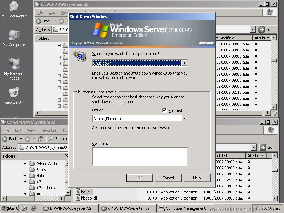Open the 'Shut down' action dropdown
Image resolution: width=284 pixels, height=213 pixels.
[x=184, y=63]
